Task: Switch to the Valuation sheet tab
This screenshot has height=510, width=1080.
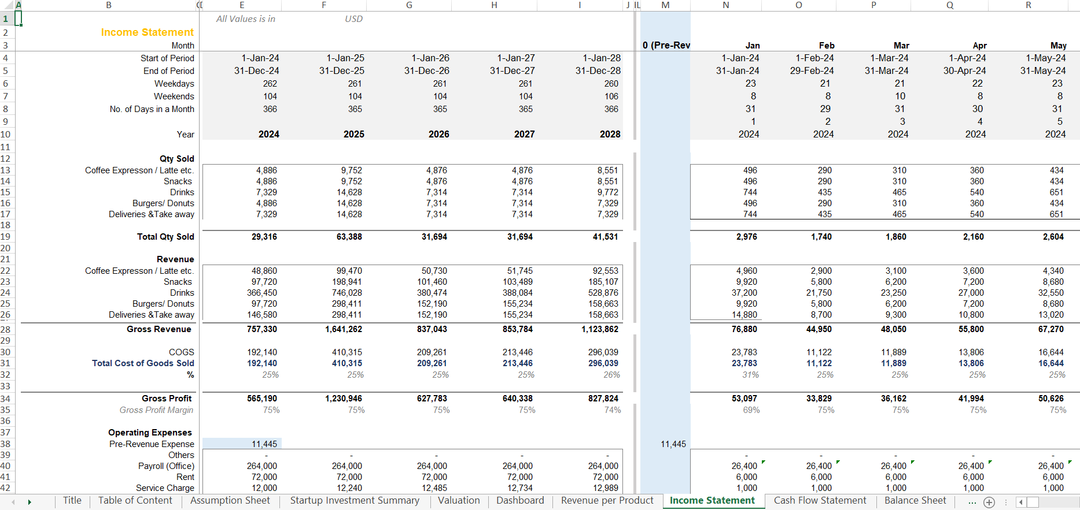Action: coord(459,501)
